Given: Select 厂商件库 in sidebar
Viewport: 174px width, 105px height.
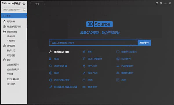Looking at the screenshot, I should pyautogui.click(x=11, y=41).
